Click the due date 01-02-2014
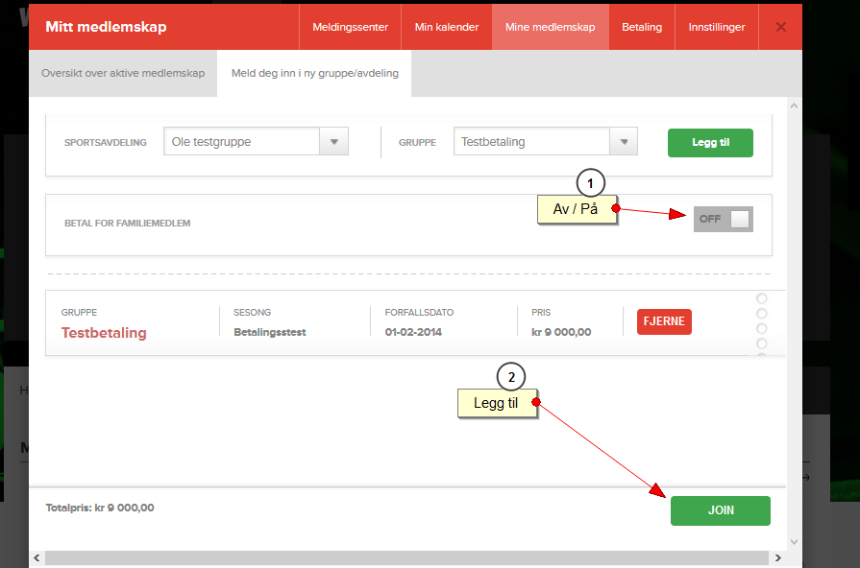 [413, 332]
